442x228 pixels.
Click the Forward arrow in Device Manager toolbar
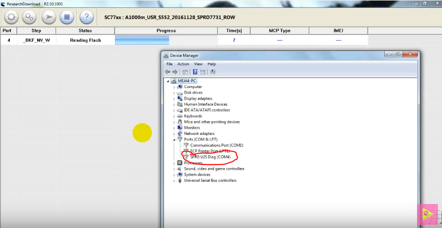tap(175, 72)
